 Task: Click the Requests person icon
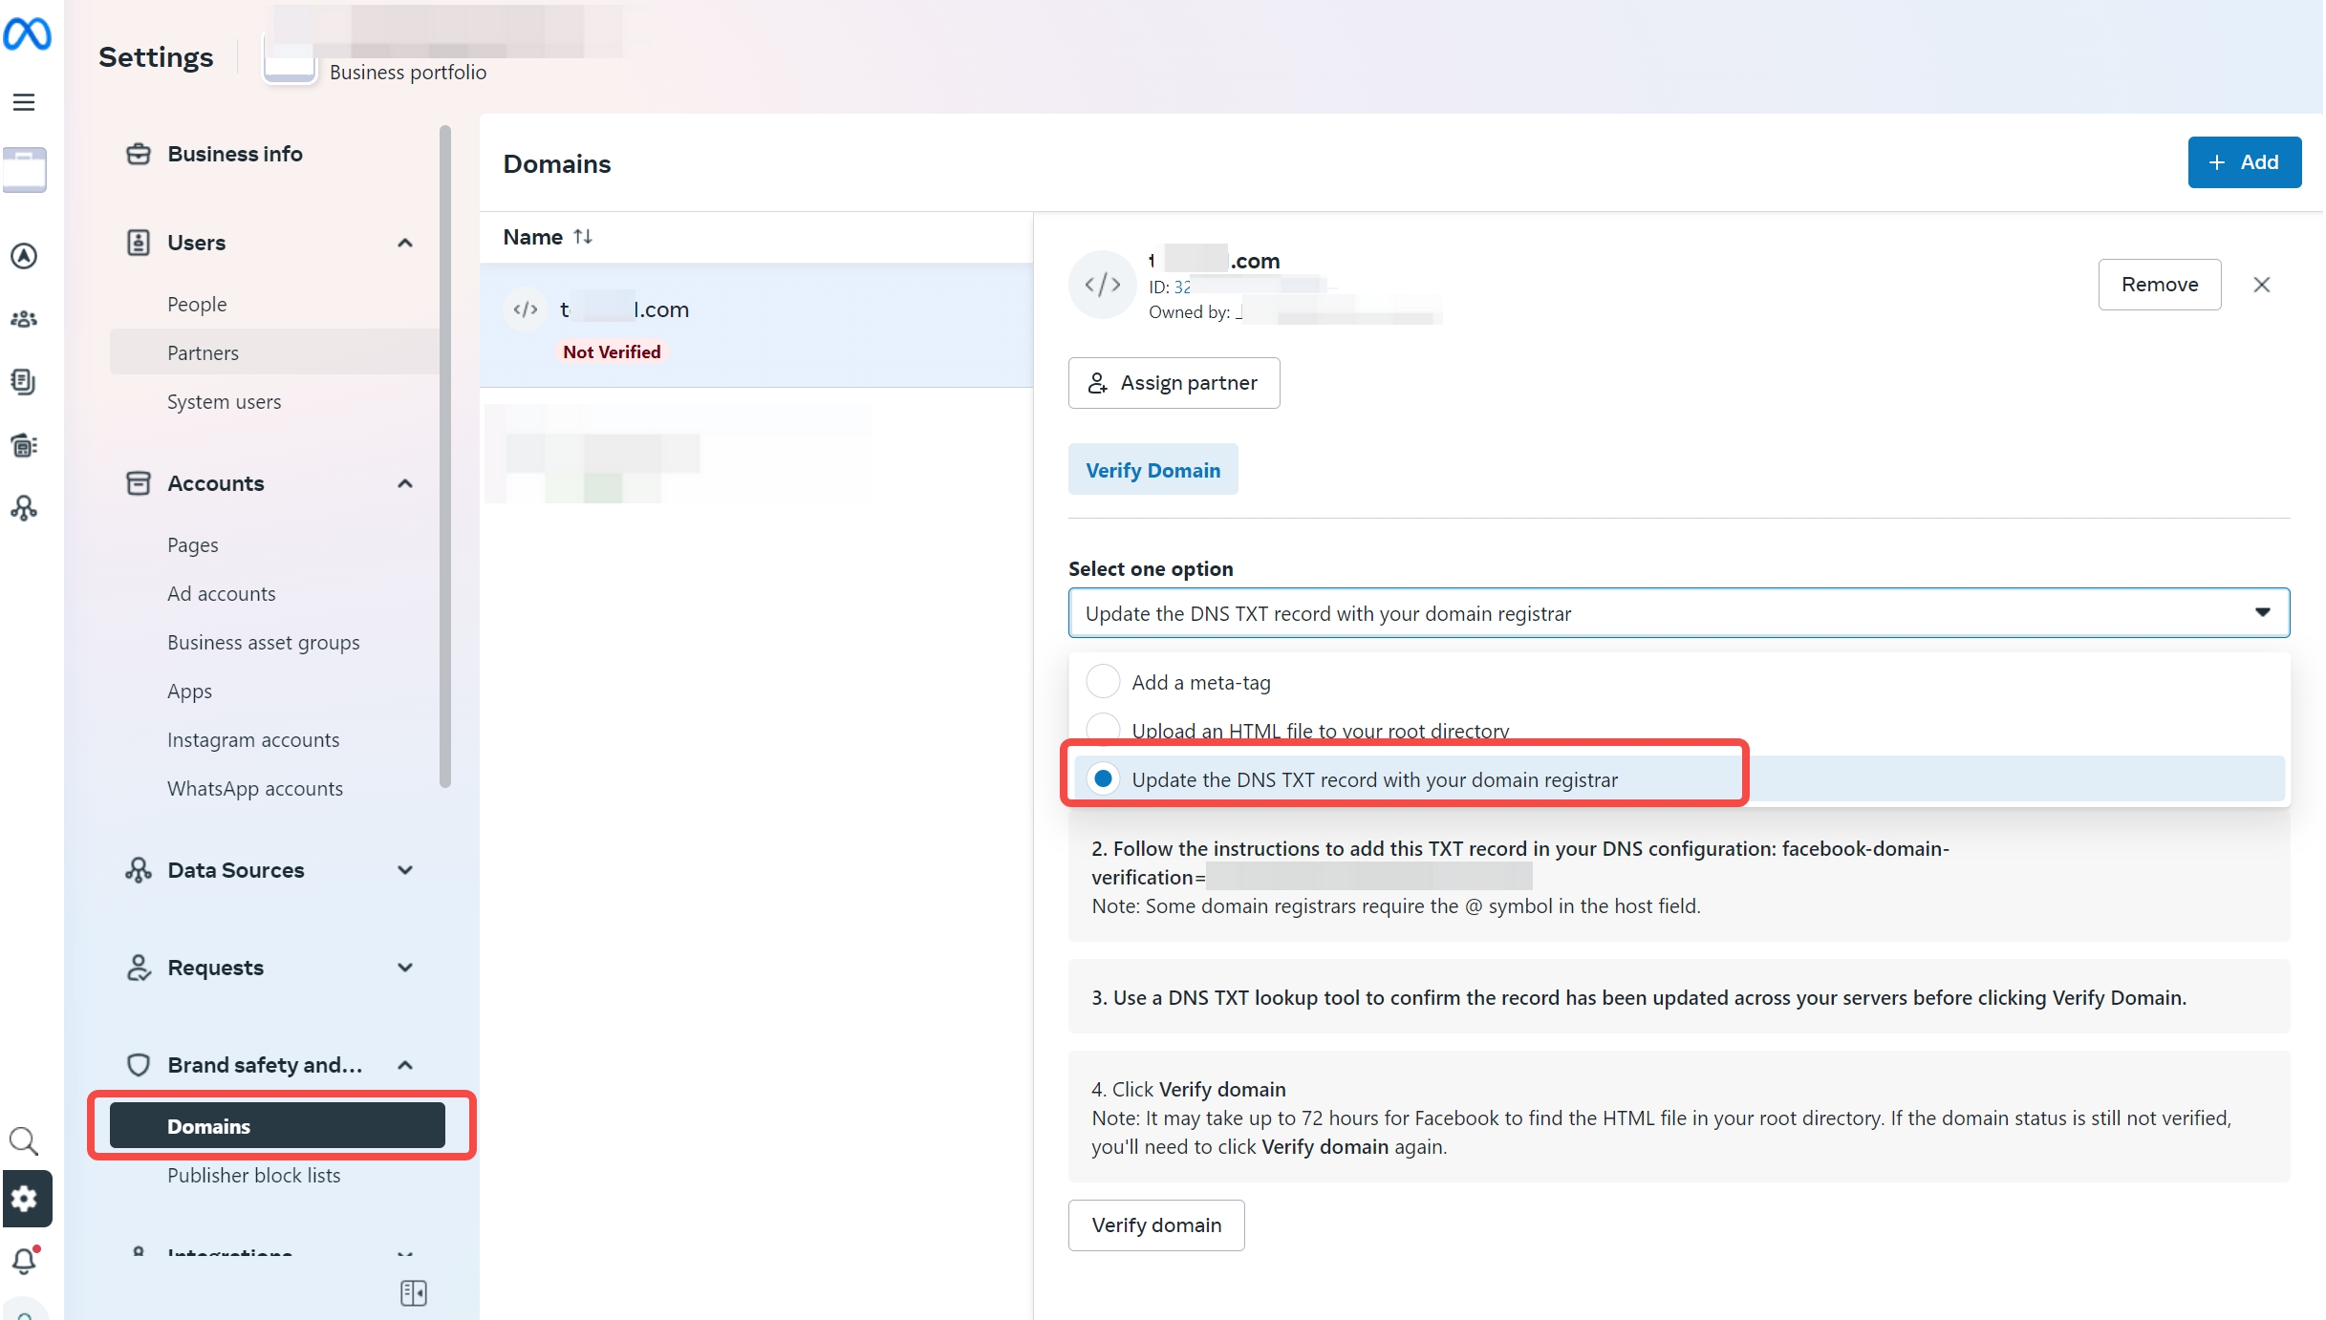139,968
